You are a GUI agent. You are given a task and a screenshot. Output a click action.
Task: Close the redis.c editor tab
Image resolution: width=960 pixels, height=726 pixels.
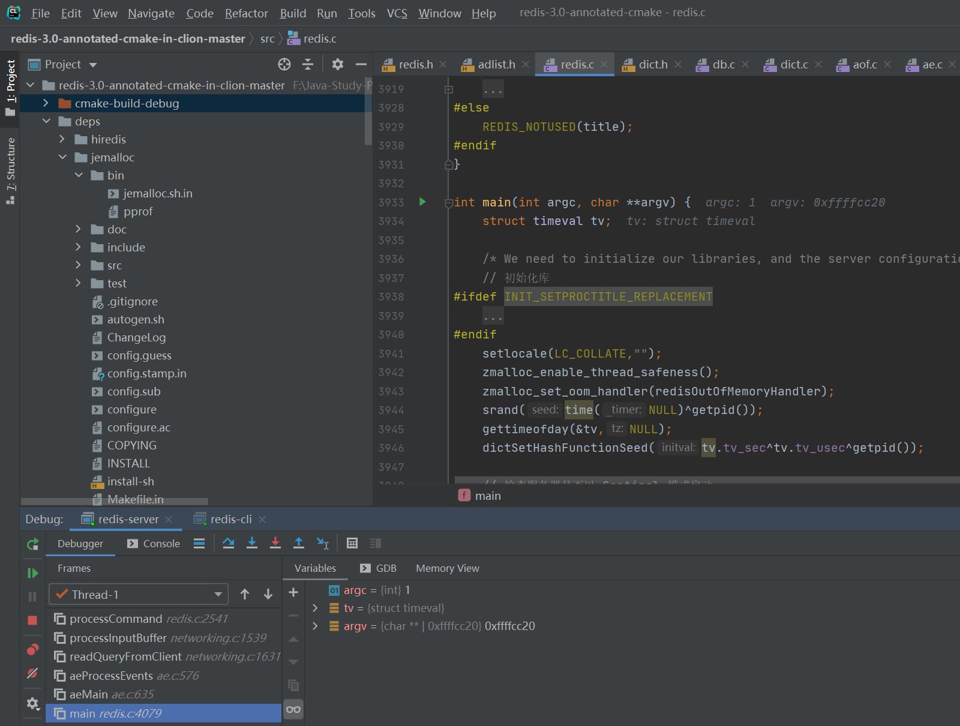click(604, 64)
